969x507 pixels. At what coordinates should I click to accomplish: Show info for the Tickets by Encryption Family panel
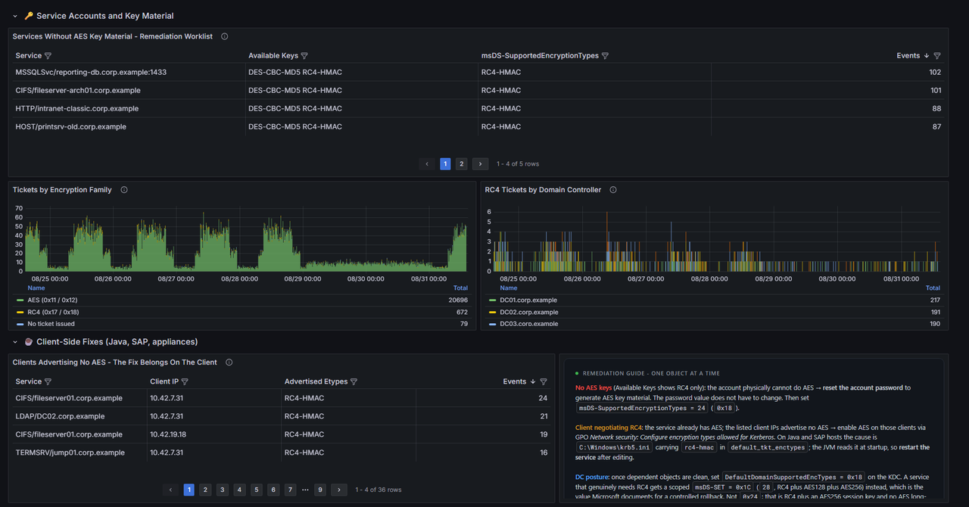pos(124,190)
